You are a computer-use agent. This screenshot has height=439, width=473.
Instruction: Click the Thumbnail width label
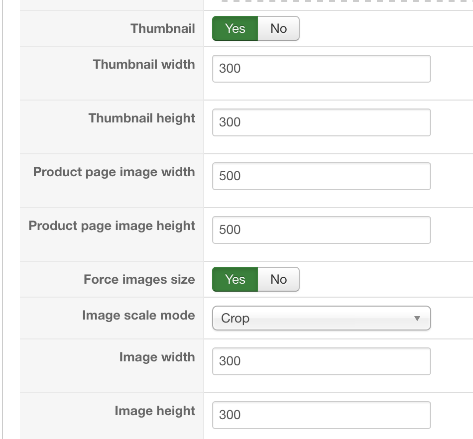pyautogui.click(x=144, y=65)
